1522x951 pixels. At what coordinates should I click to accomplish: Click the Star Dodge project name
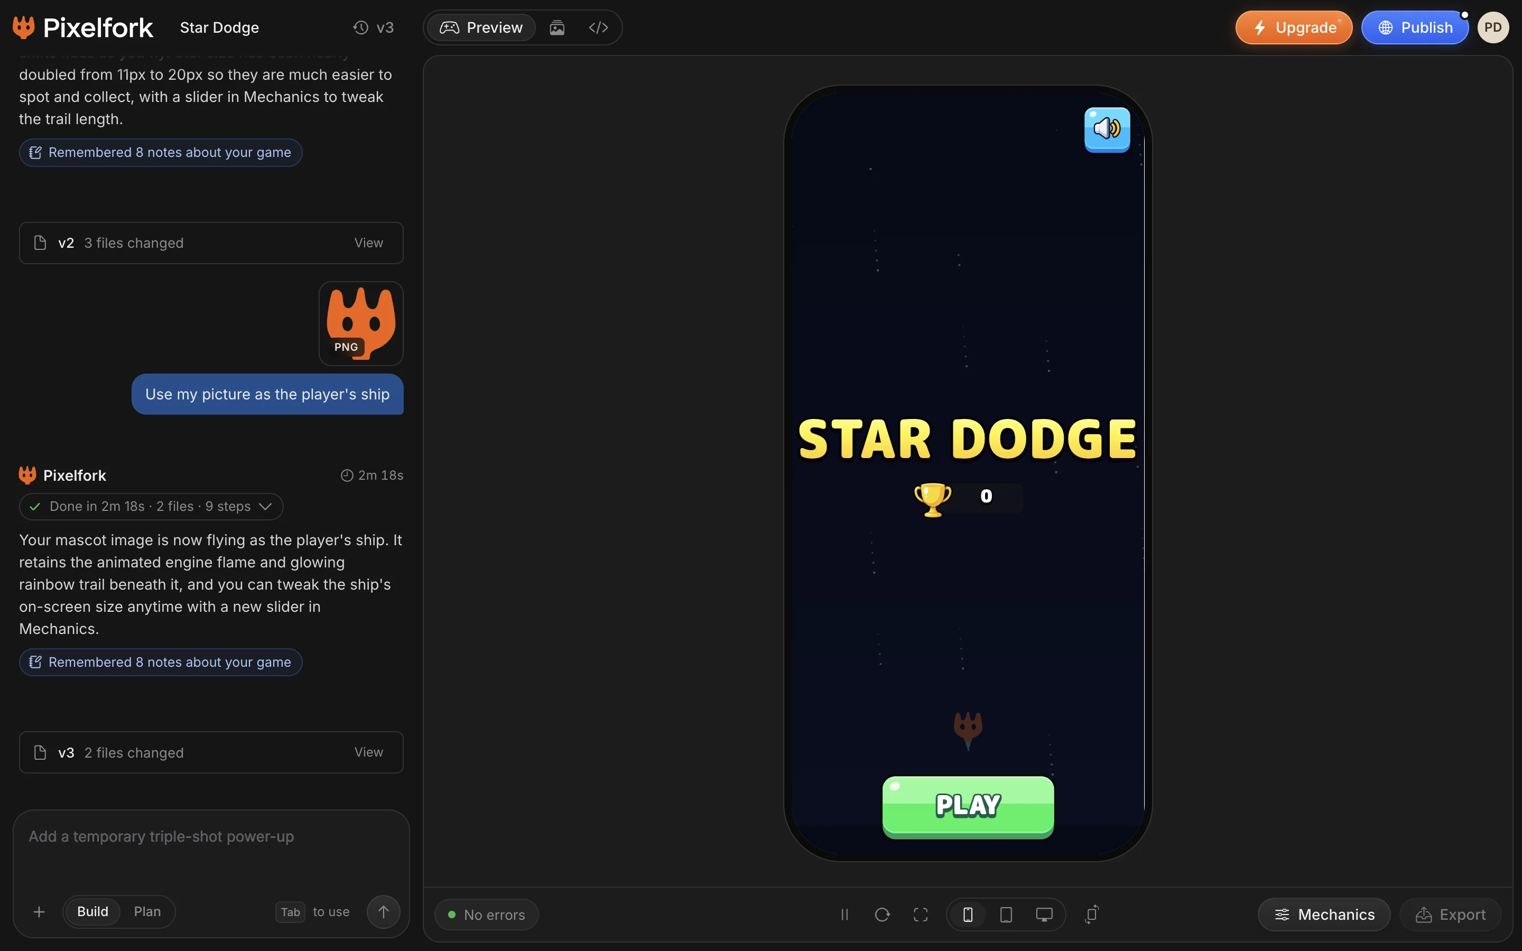point(219,27)
